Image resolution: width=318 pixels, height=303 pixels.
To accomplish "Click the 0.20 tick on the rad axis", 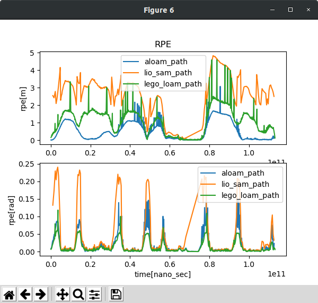I will point(26,181).
